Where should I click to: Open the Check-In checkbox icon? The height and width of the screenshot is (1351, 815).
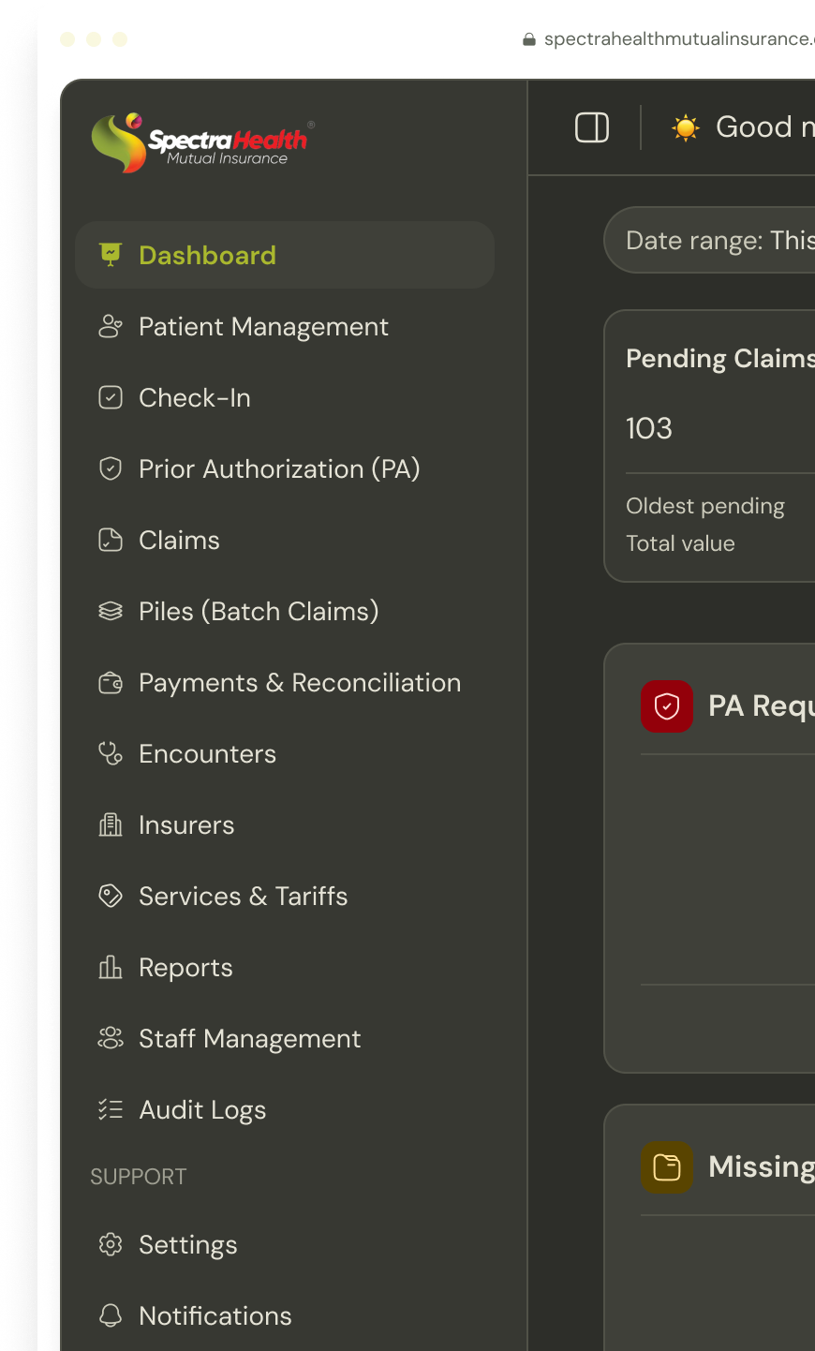[111, 398]
